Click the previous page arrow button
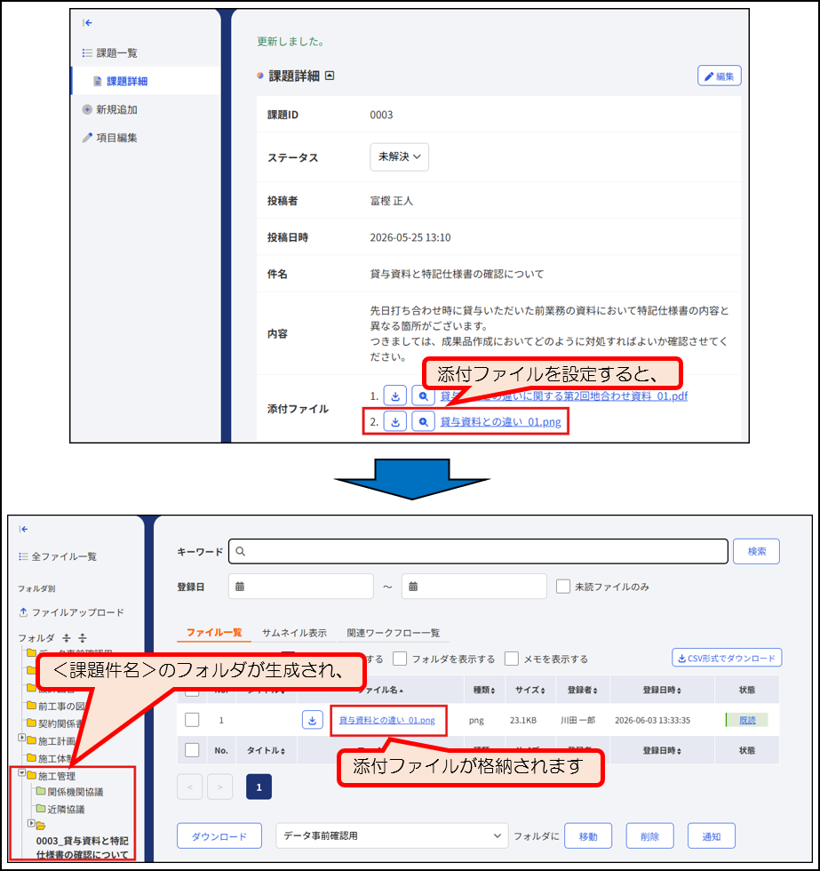 click(190, 787)
